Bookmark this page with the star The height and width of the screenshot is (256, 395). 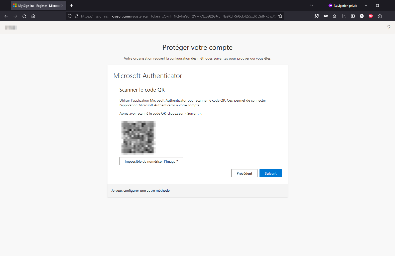tap(280, 16)
